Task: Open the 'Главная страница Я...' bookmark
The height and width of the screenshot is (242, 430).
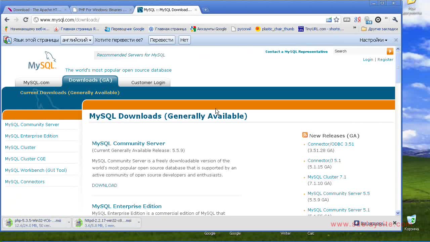Action: click(77, 29)
